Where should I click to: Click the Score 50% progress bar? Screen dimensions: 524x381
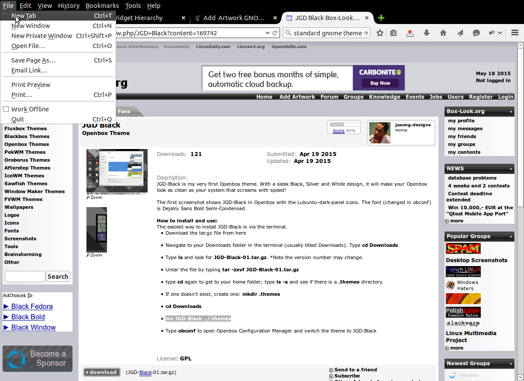tap(344, 125)
